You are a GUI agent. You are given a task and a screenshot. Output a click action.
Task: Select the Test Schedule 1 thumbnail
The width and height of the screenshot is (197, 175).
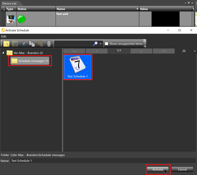pyautogui.click(x=78, y=67)
